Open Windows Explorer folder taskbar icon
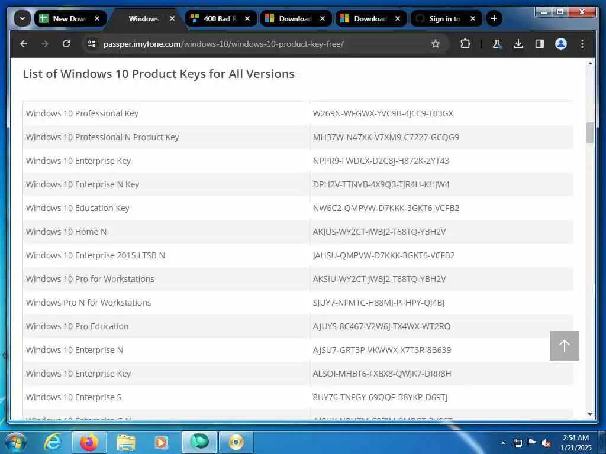606x454 pixels. point(126,442)
